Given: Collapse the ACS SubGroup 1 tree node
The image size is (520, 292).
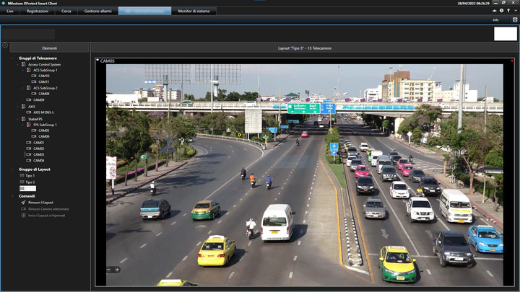Looking at the screenshot, I should (x=23, y=70).
